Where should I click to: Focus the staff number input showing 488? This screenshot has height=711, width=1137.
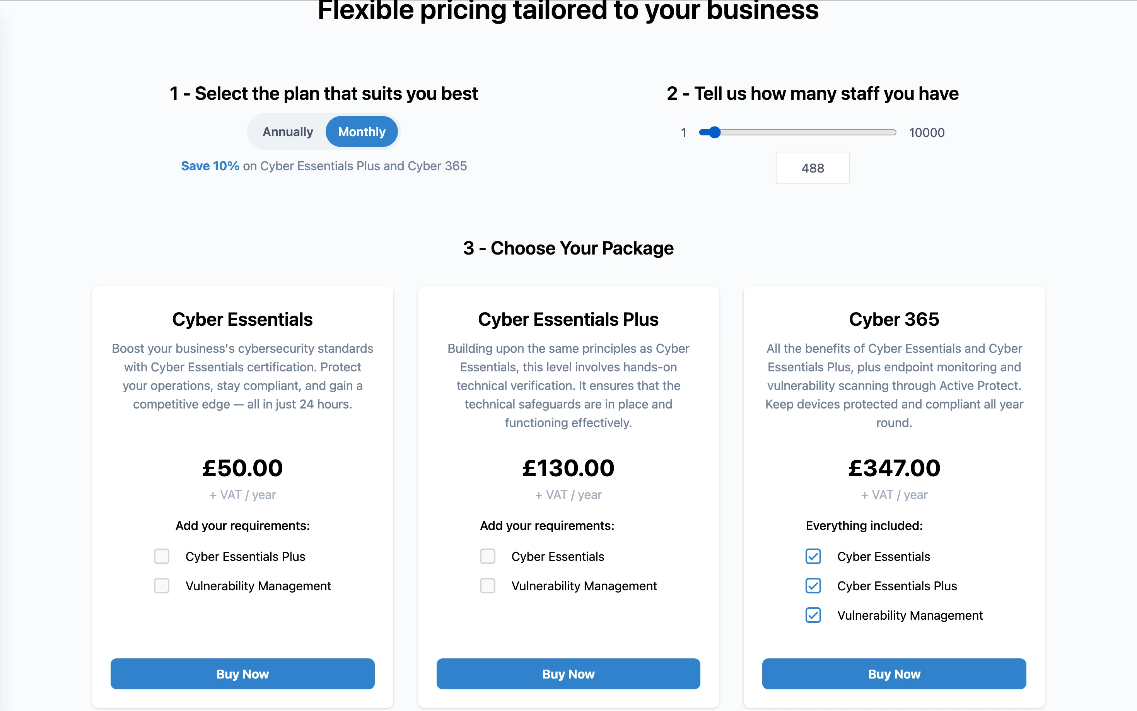pyautogui.click(x=812, y=168)
